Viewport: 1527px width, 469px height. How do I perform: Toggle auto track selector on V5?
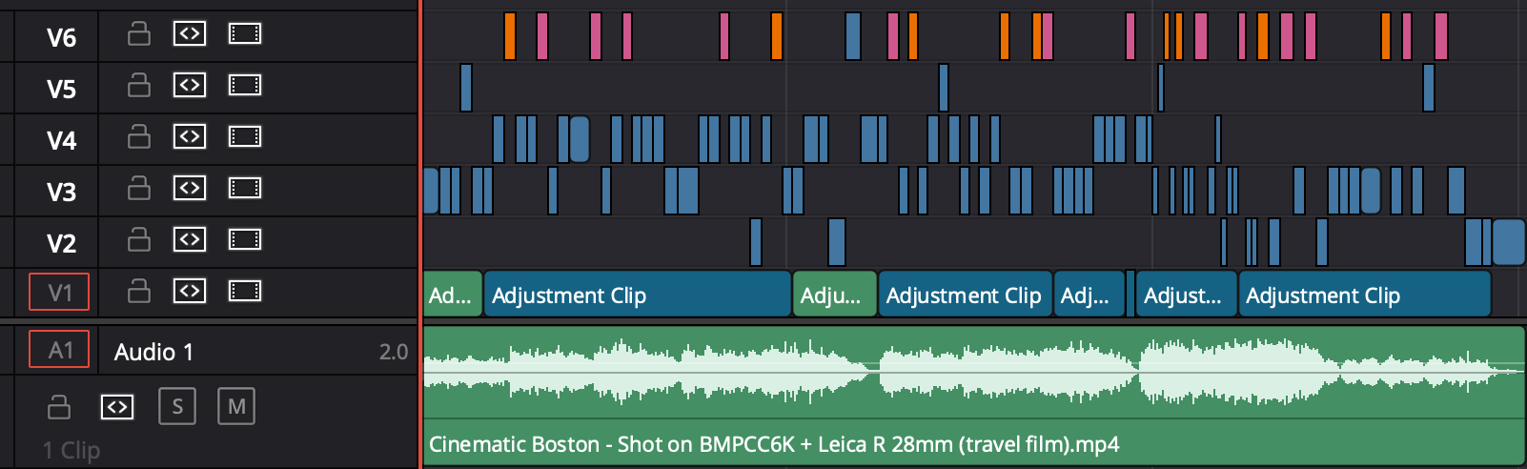pos(190,86)
